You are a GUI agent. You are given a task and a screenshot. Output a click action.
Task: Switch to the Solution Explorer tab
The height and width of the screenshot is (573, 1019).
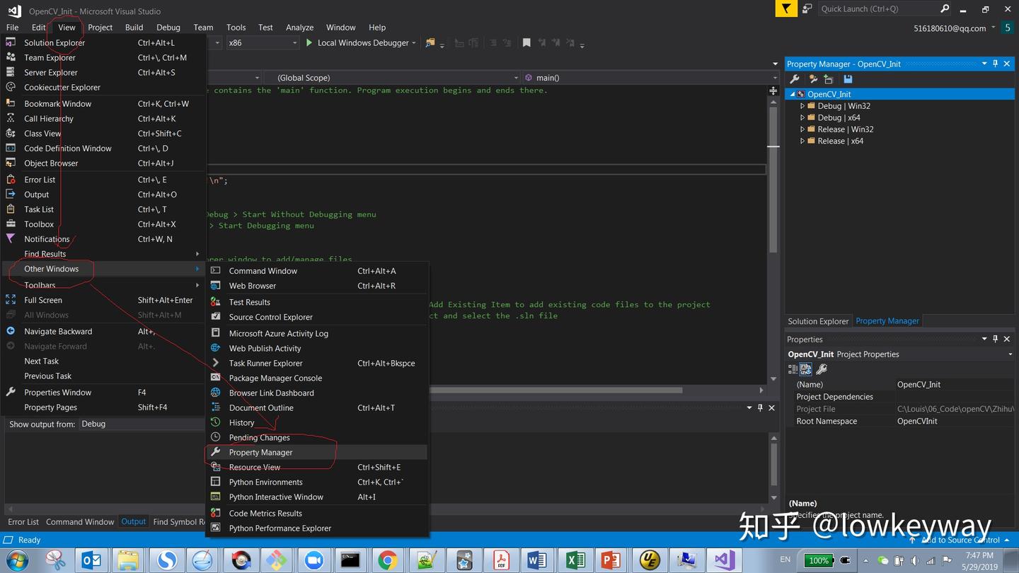click(818, 321)
